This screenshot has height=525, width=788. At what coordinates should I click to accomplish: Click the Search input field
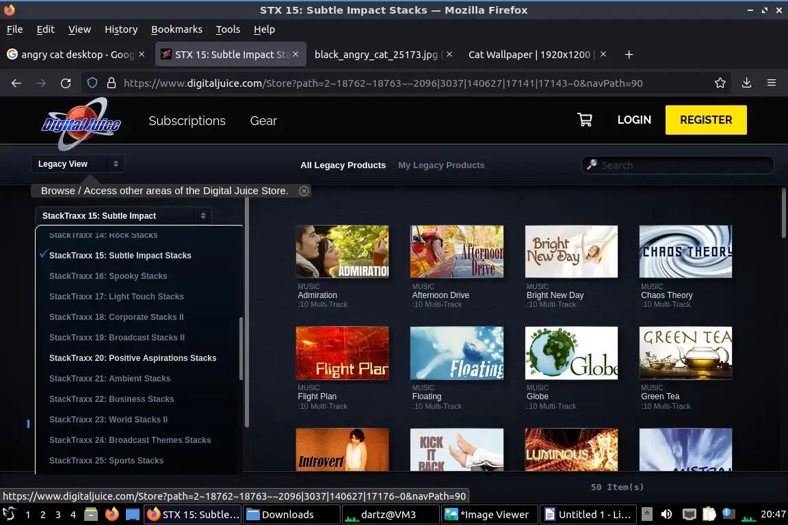pos(677,165)
